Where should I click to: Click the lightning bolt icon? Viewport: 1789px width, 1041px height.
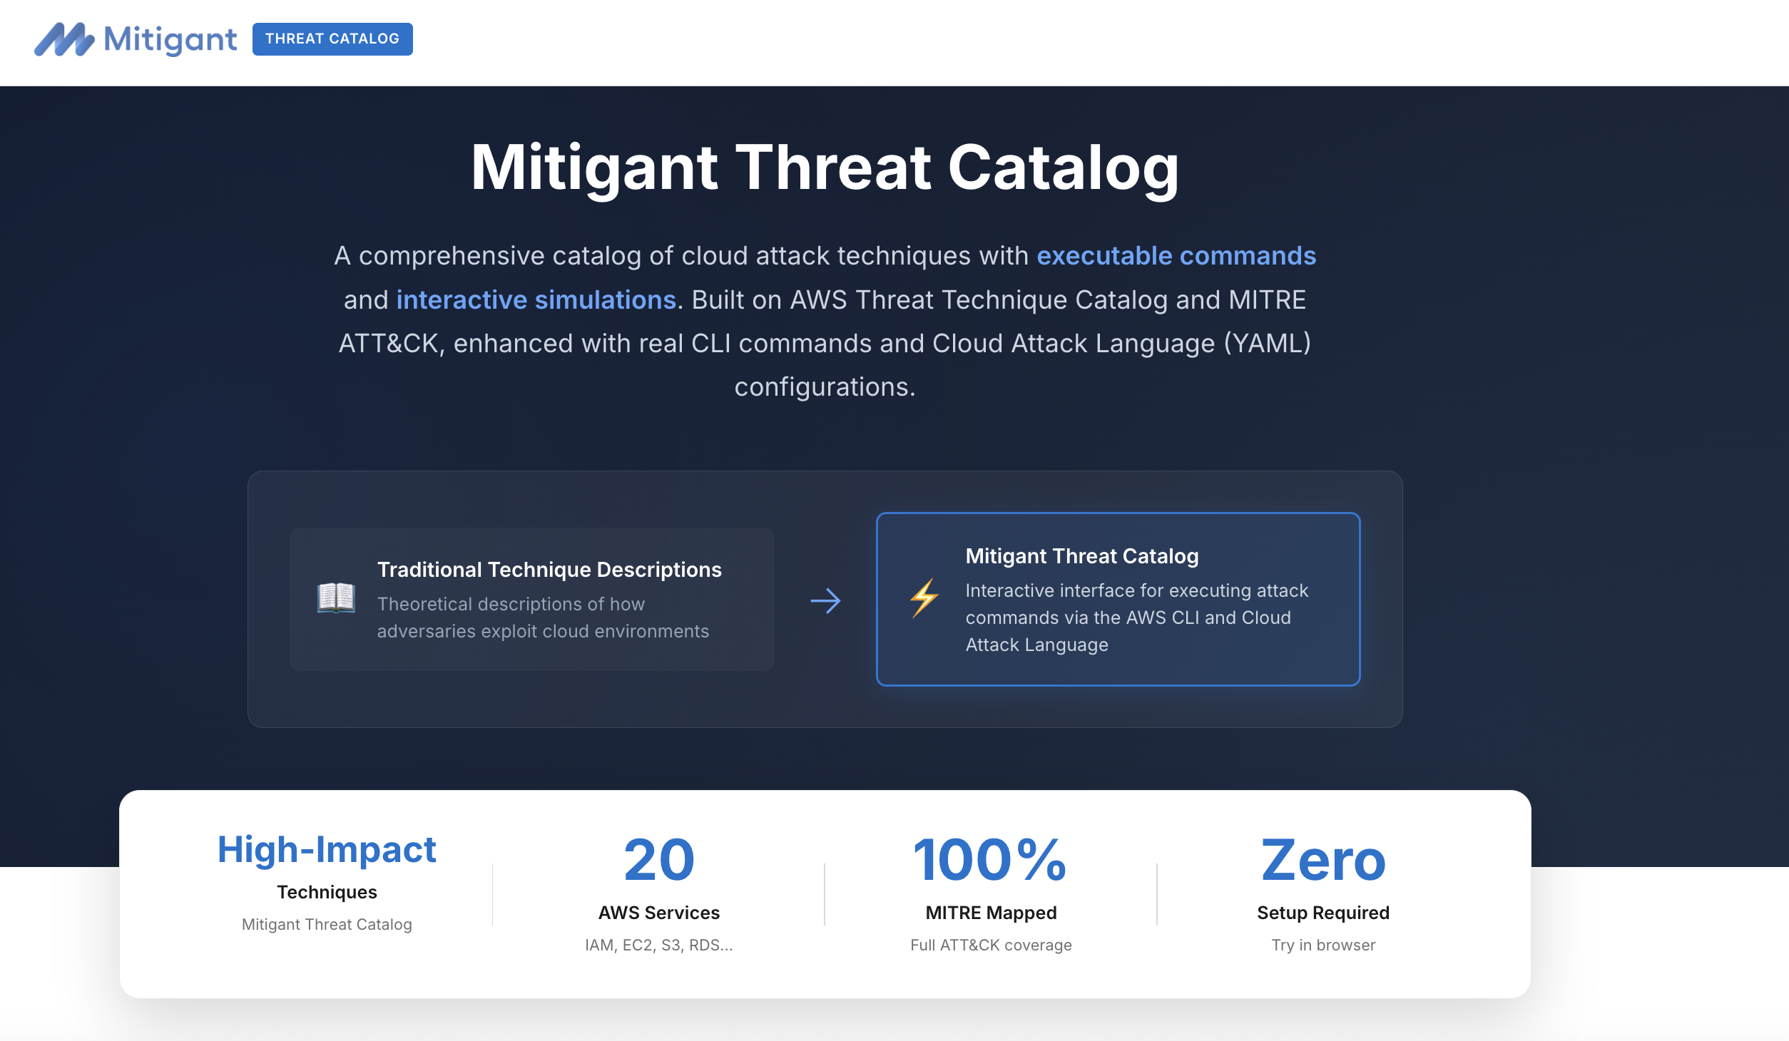924,598
